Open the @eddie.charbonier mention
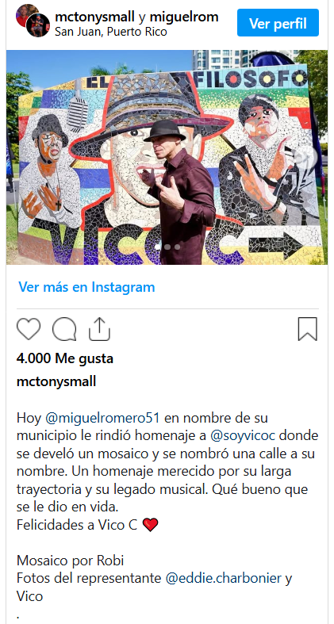The height and width of the screenshot is (624, 334). coord(224,578)
